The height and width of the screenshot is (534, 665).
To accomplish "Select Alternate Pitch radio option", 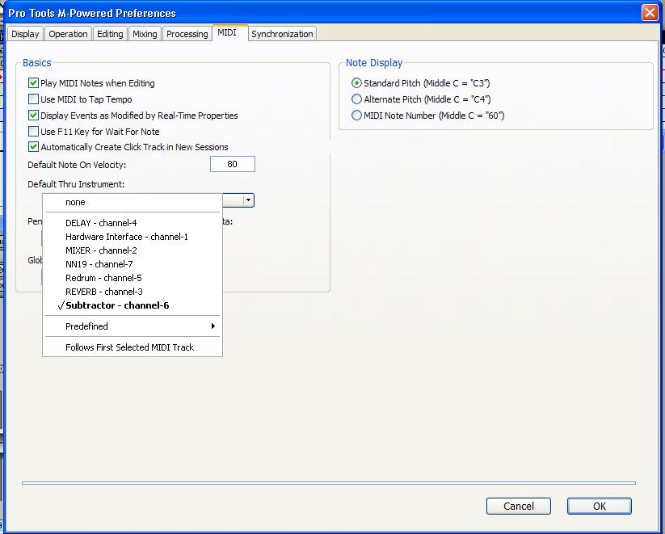I will pos(356,99).
